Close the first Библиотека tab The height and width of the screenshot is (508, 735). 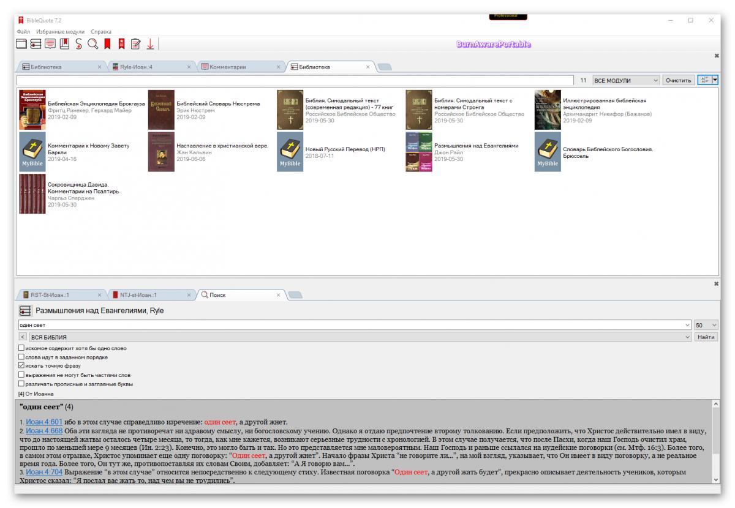(99, 67)
